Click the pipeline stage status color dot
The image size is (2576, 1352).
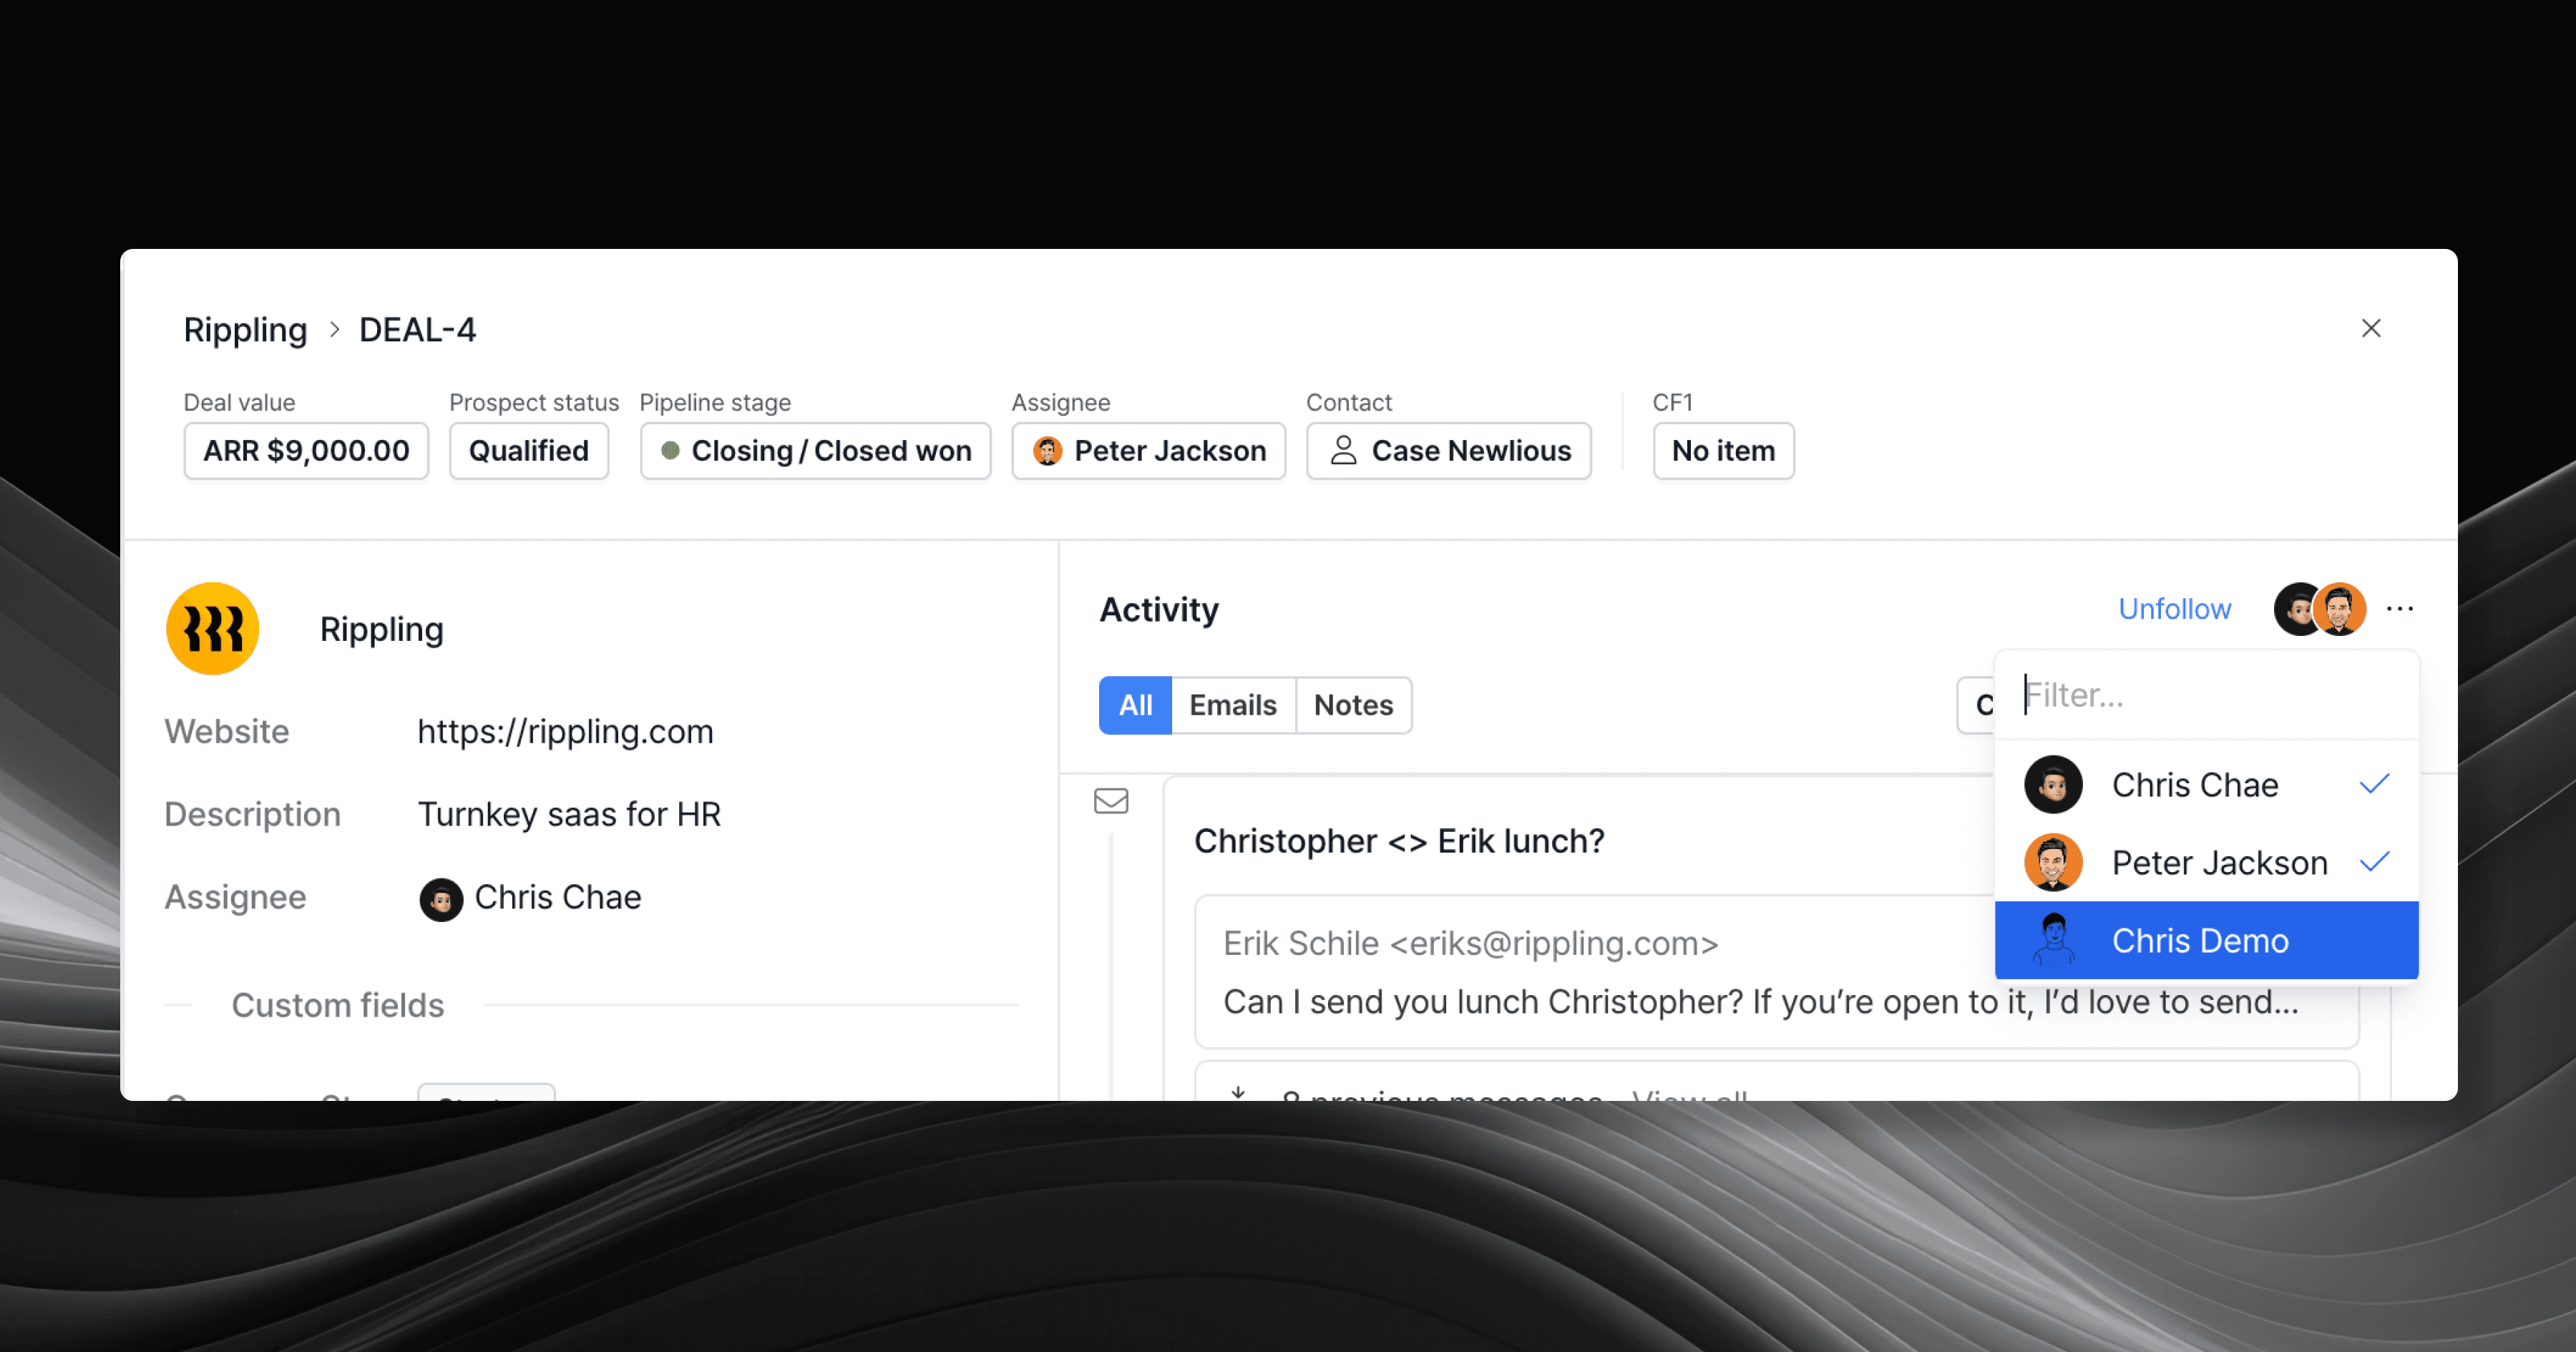pos(670,451)
